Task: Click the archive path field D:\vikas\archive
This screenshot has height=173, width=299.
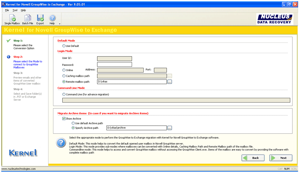Action: pyautogui.click(x=136, y=128)
